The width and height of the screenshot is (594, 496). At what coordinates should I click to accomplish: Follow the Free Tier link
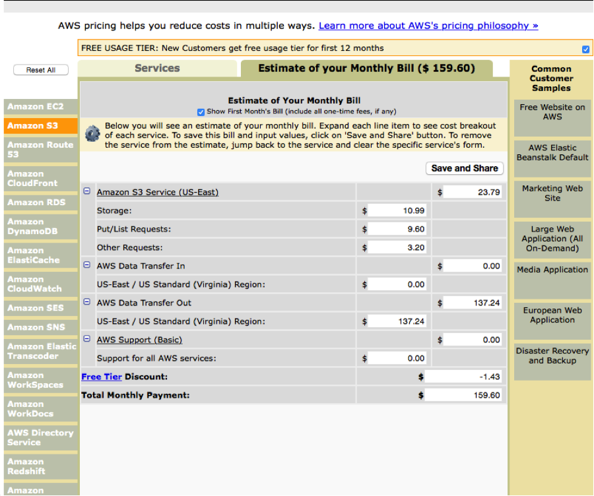point(102,377)
